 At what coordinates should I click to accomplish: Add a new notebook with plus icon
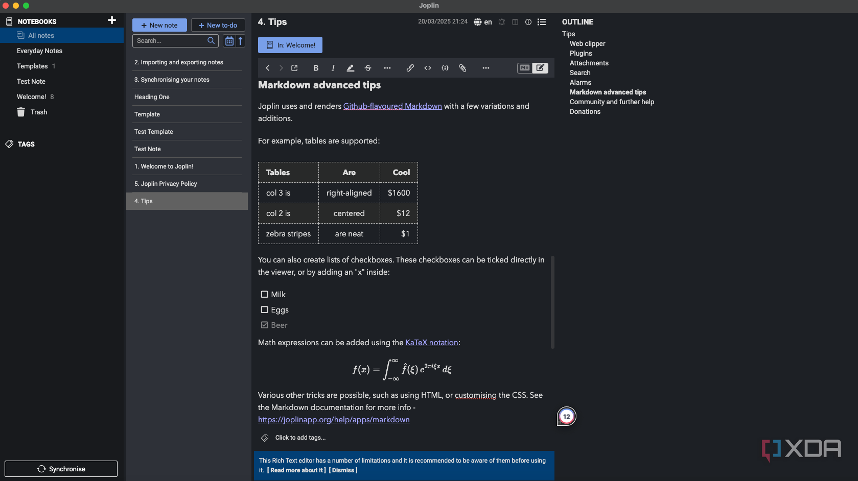click(112, 20)
